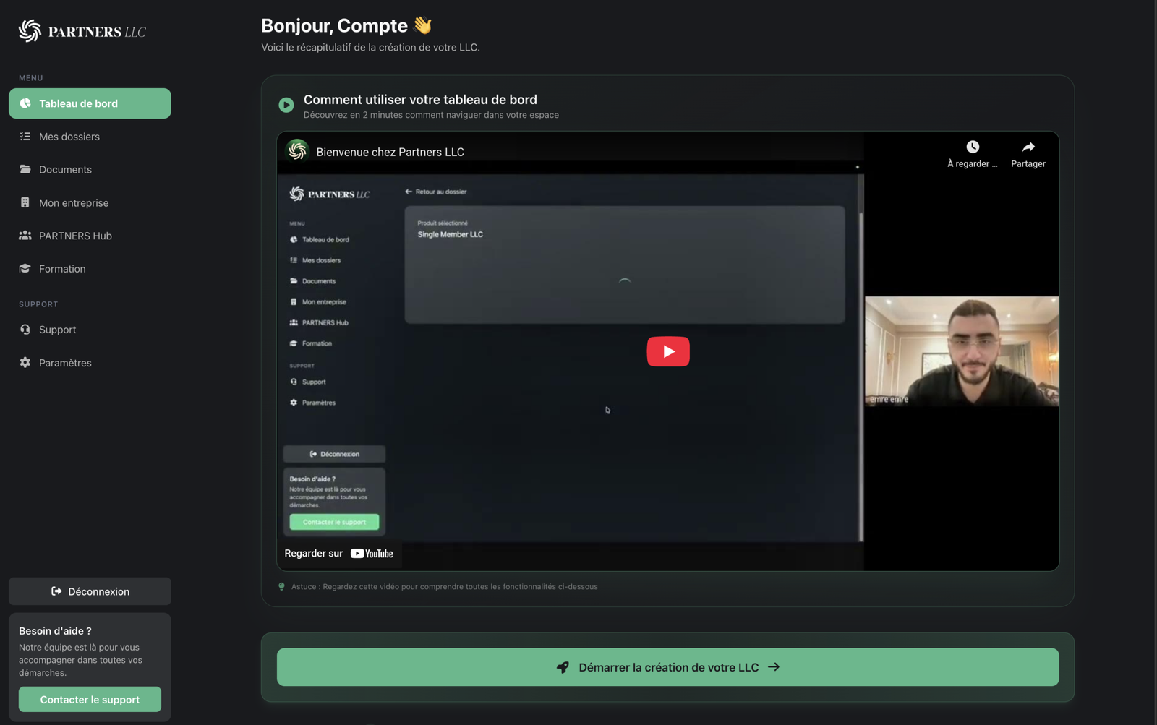
Task: Click the Tableau de bord pie-chart icon
Action: [x=25, y=103]
